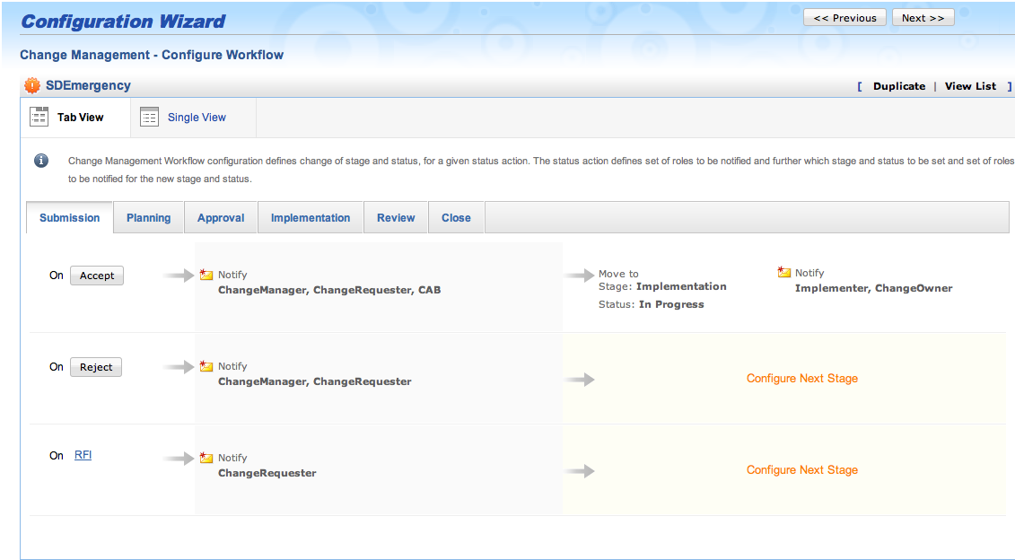1015x560 pixels.
Task: Click the Next >> button
Action: click(x=923, y=16)
